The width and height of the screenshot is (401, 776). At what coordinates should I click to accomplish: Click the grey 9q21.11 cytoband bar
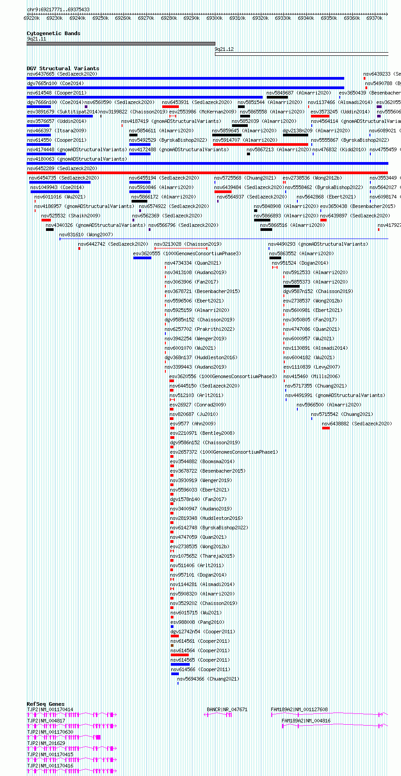point(121,44)
